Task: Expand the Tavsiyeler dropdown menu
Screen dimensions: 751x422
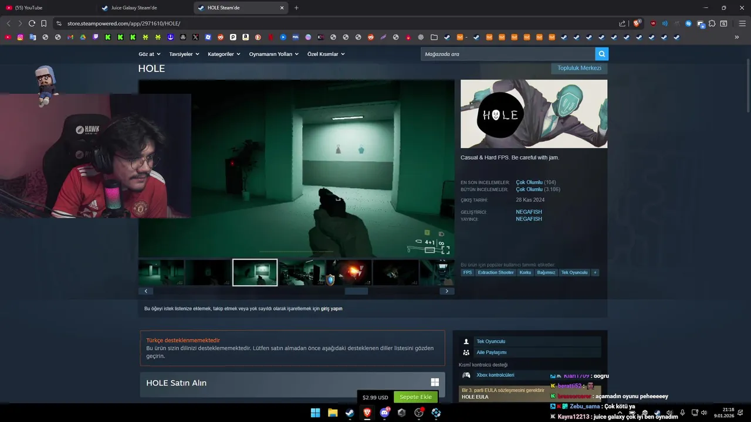Action: click(184, 54)
